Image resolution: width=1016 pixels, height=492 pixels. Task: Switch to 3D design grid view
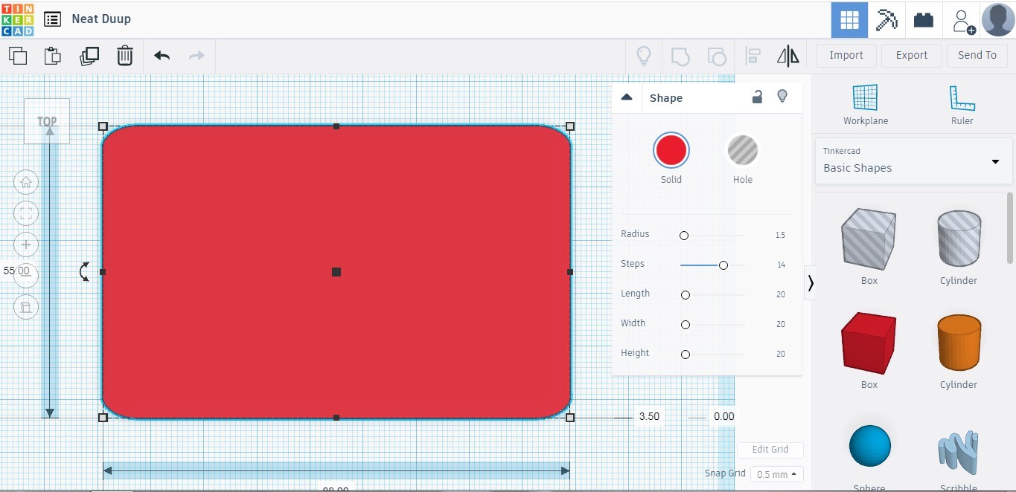849,20
